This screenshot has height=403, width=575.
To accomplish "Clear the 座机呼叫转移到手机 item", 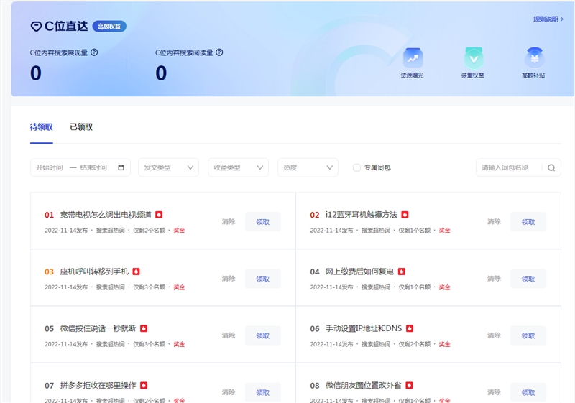I will (x=229, y=279).
